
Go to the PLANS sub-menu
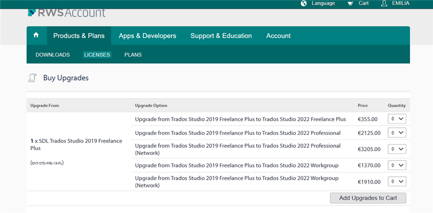[133, 55]
